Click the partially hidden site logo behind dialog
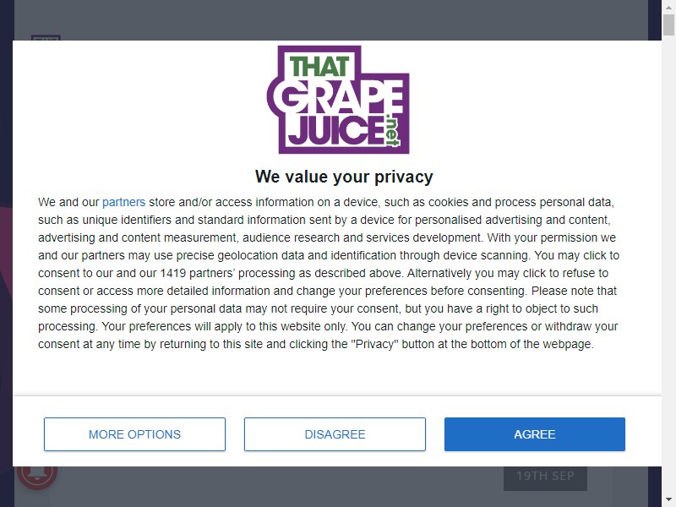The width and height of the screenshot is (676, 507). point(46,38)
